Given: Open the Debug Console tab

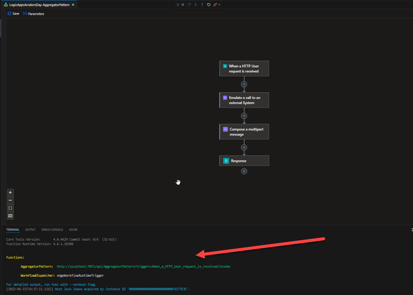Looking at the screenshot, I should coord(52,230).
